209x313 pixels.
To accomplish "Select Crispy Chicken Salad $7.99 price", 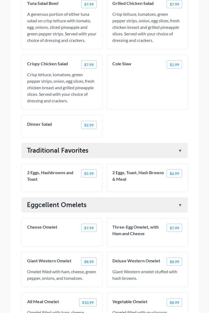I will coord(89,65).
